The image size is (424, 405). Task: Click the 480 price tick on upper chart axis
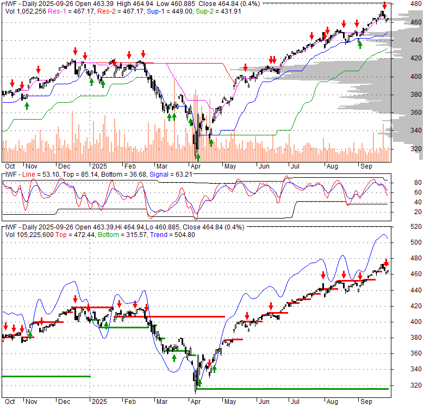(x=416, y=4)
